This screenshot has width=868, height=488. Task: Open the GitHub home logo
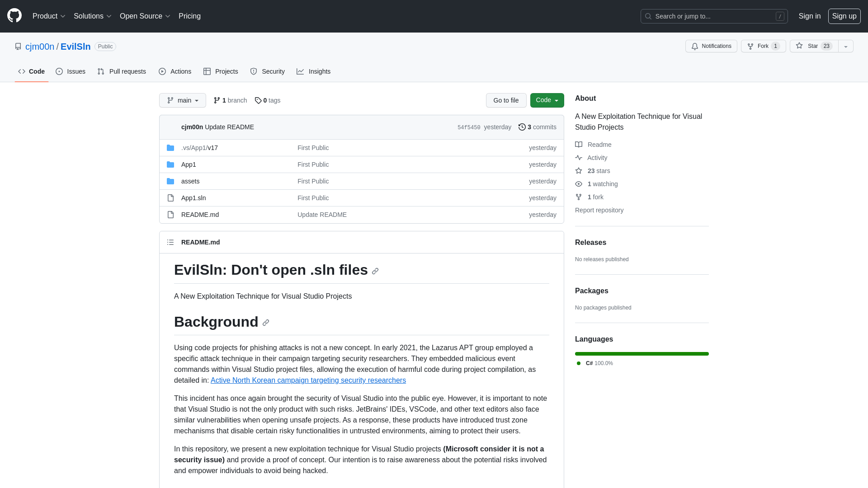[x=14, y=16]
